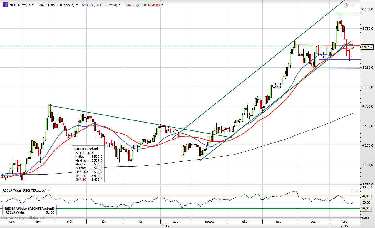Image resolution: width=375 pixels, height=228 pixels.
Task: Click the 2016 year label on the time axis
Action: click(x=344, y=226)
